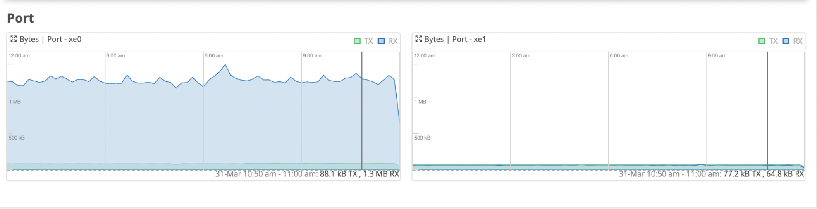This screenshot has width=817, height=209.
Task: Click the Port section heading
Action: coord(21,18)
